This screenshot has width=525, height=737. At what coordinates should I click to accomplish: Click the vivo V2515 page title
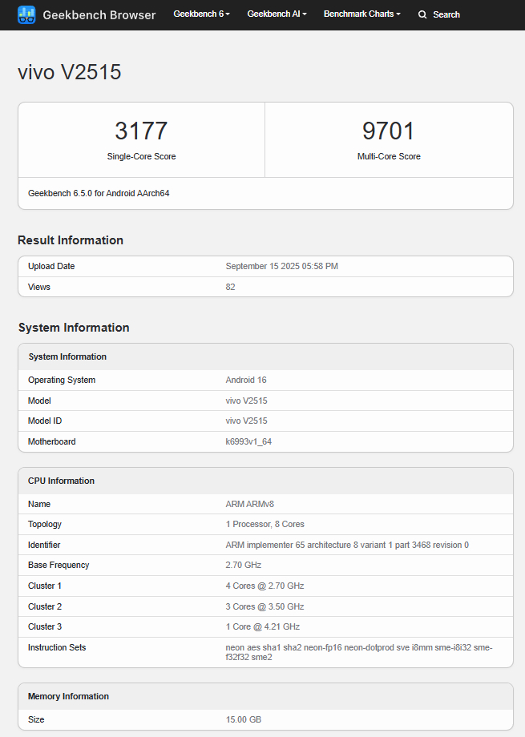pyautogui.click(x=70, y=72)
